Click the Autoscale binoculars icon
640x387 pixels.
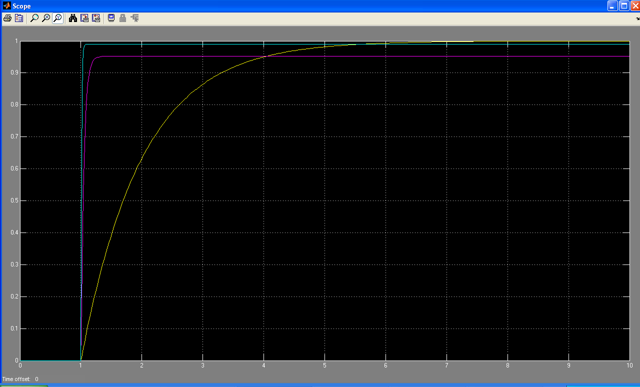(x=73, y=18)
